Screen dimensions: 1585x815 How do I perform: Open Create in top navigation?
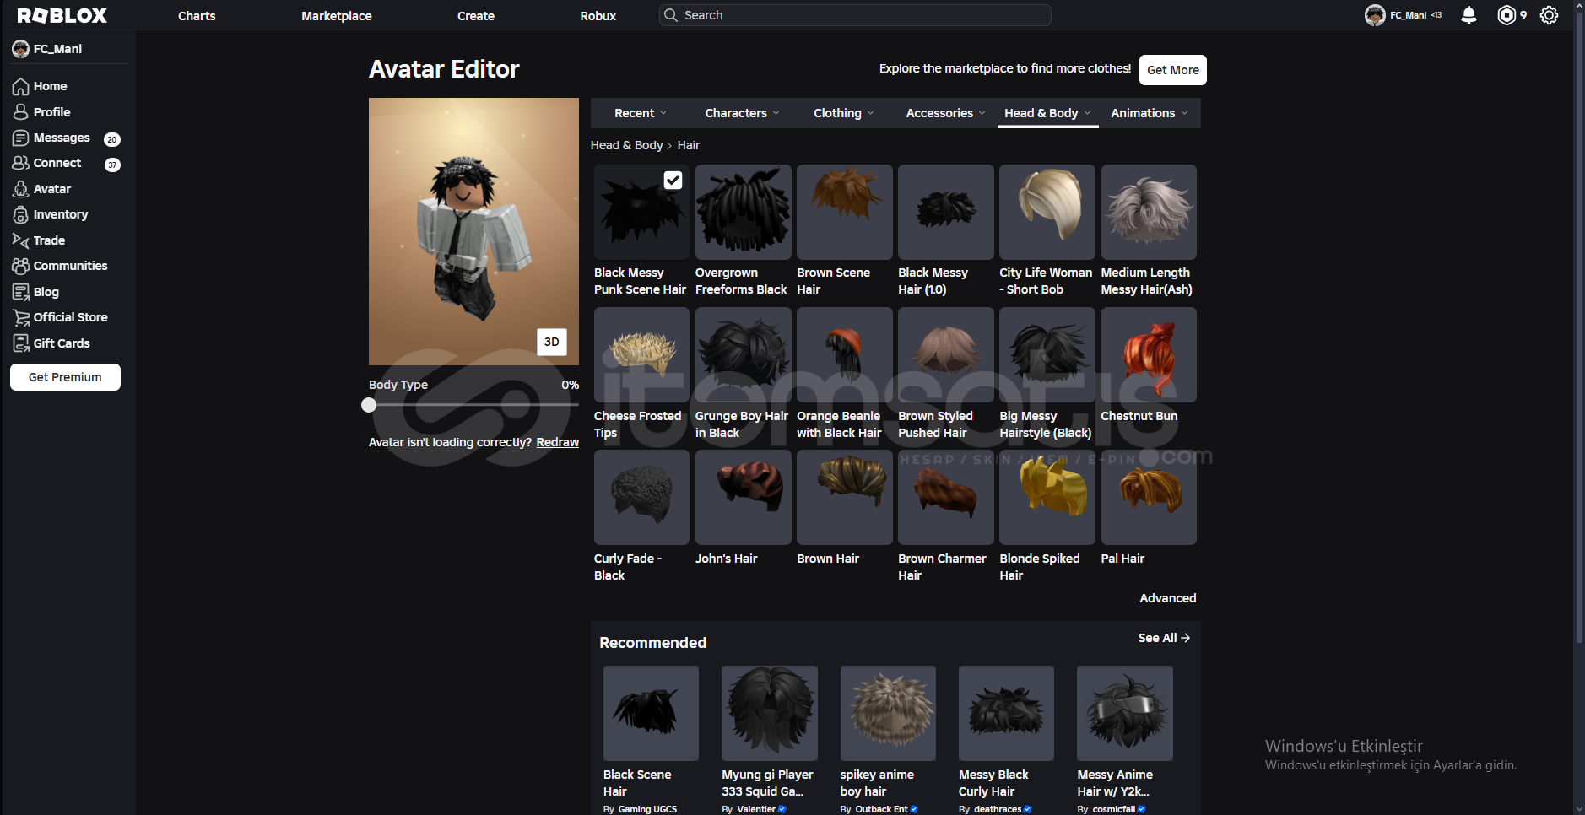(x=476, y=16)
